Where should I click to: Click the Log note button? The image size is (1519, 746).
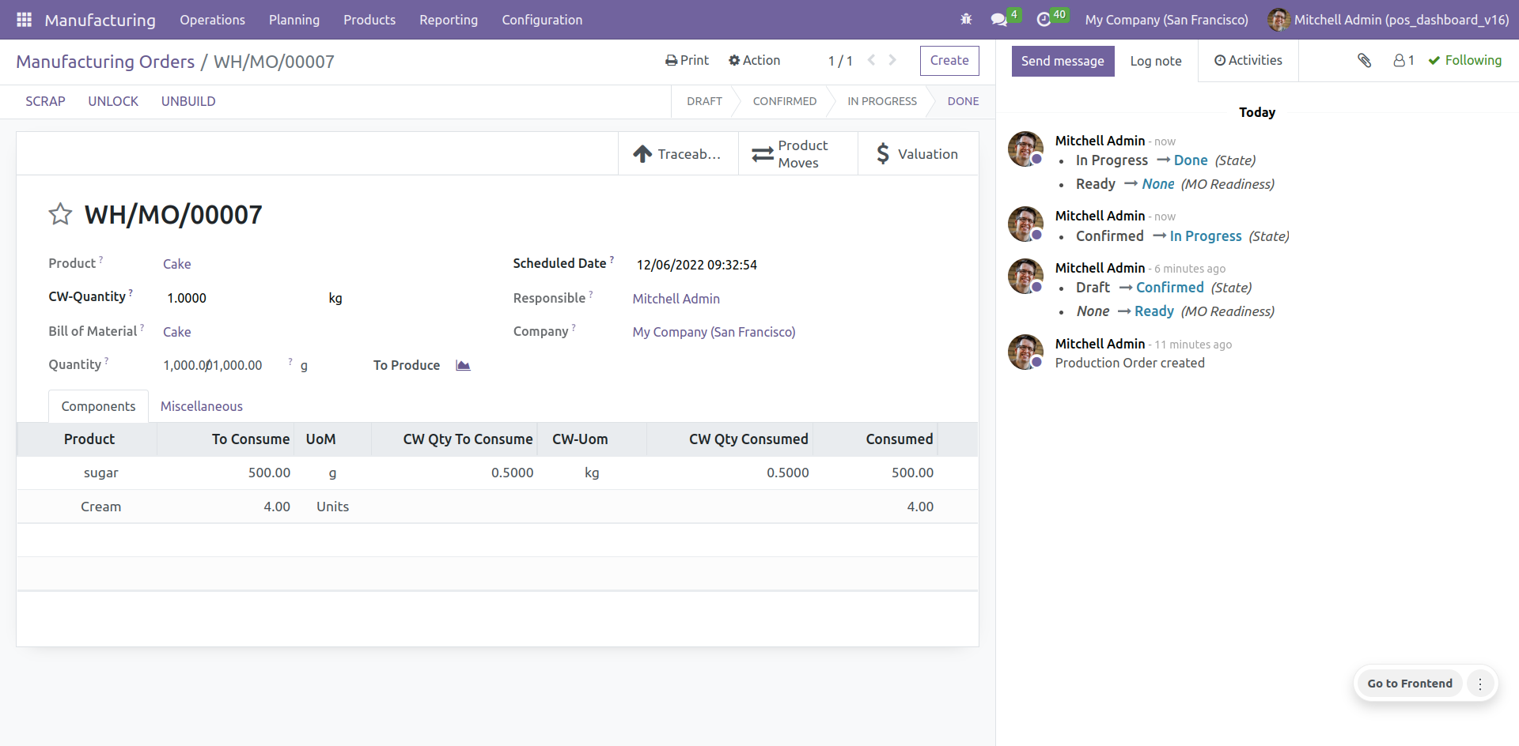tap(1156, 61)
